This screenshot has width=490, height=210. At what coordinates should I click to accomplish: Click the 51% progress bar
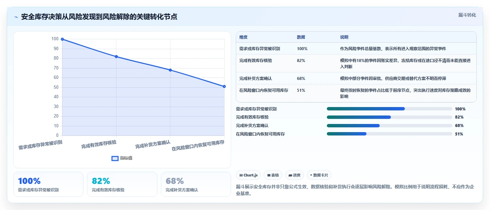click(389, 134)
